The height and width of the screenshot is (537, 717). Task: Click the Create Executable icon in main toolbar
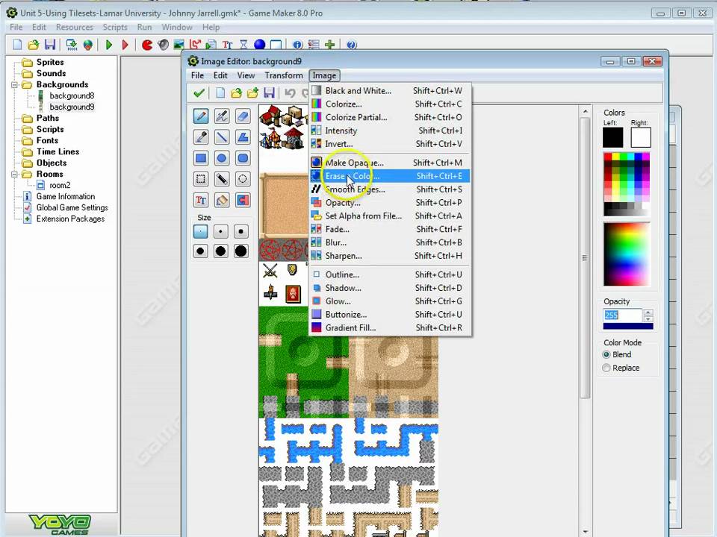point(72,45)
